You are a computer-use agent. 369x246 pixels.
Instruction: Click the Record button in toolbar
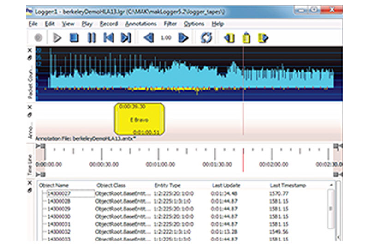38,38
